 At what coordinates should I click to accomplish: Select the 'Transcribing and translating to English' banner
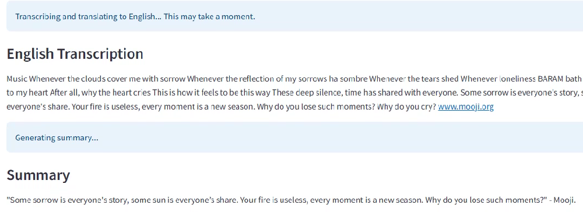point(294,17)
